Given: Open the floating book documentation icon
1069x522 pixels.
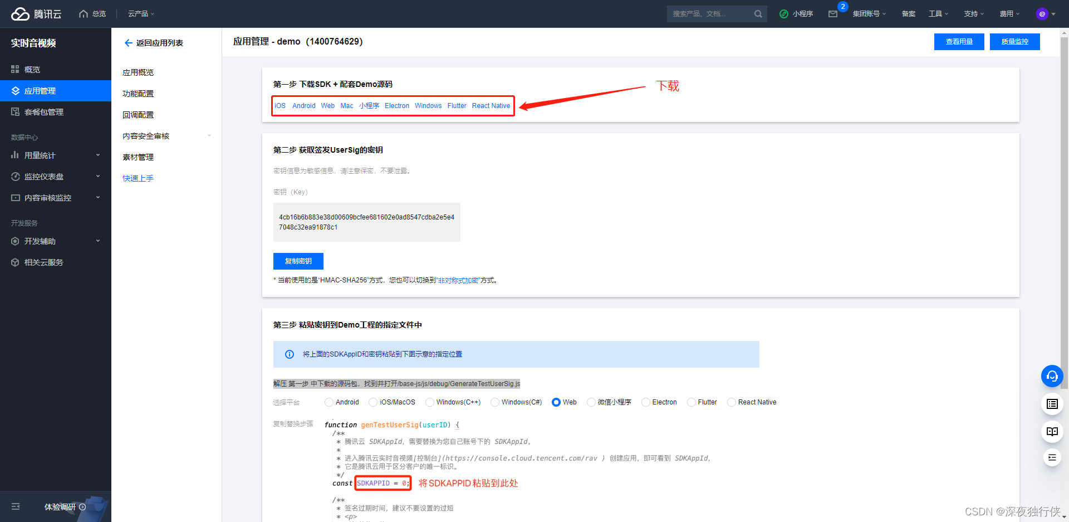Looking at the screenshot, I should point(1052,432).
